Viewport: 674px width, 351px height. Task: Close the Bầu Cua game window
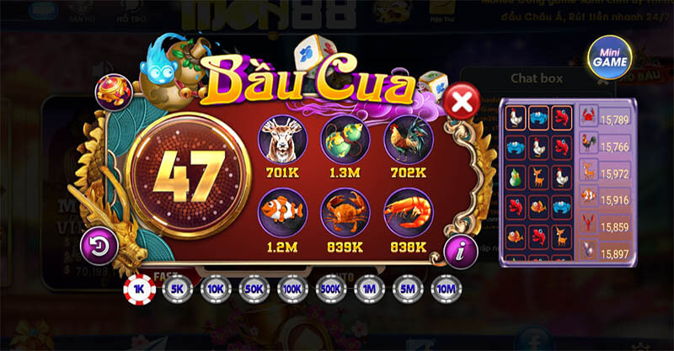[462, 101]
